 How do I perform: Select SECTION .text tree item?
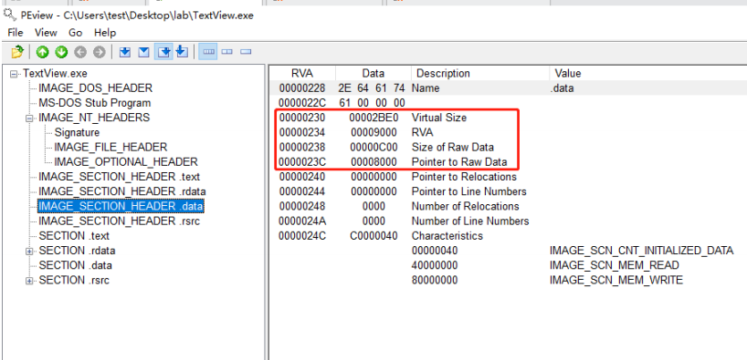(74, 236)
